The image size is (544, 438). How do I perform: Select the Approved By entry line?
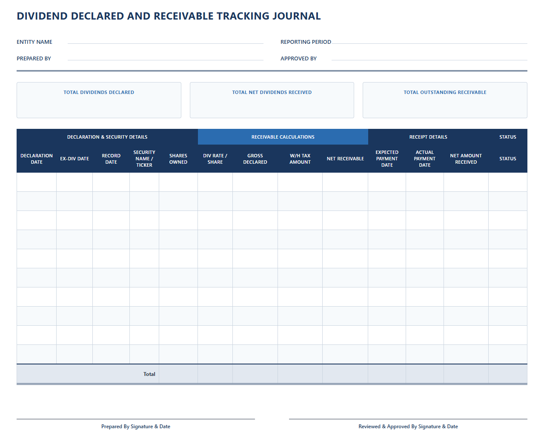(429, 58)
